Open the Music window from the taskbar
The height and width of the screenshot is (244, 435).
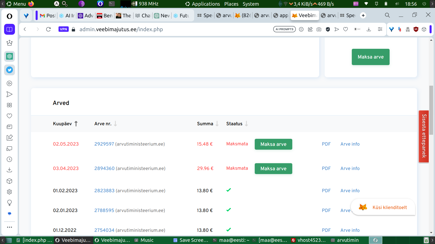144,240
